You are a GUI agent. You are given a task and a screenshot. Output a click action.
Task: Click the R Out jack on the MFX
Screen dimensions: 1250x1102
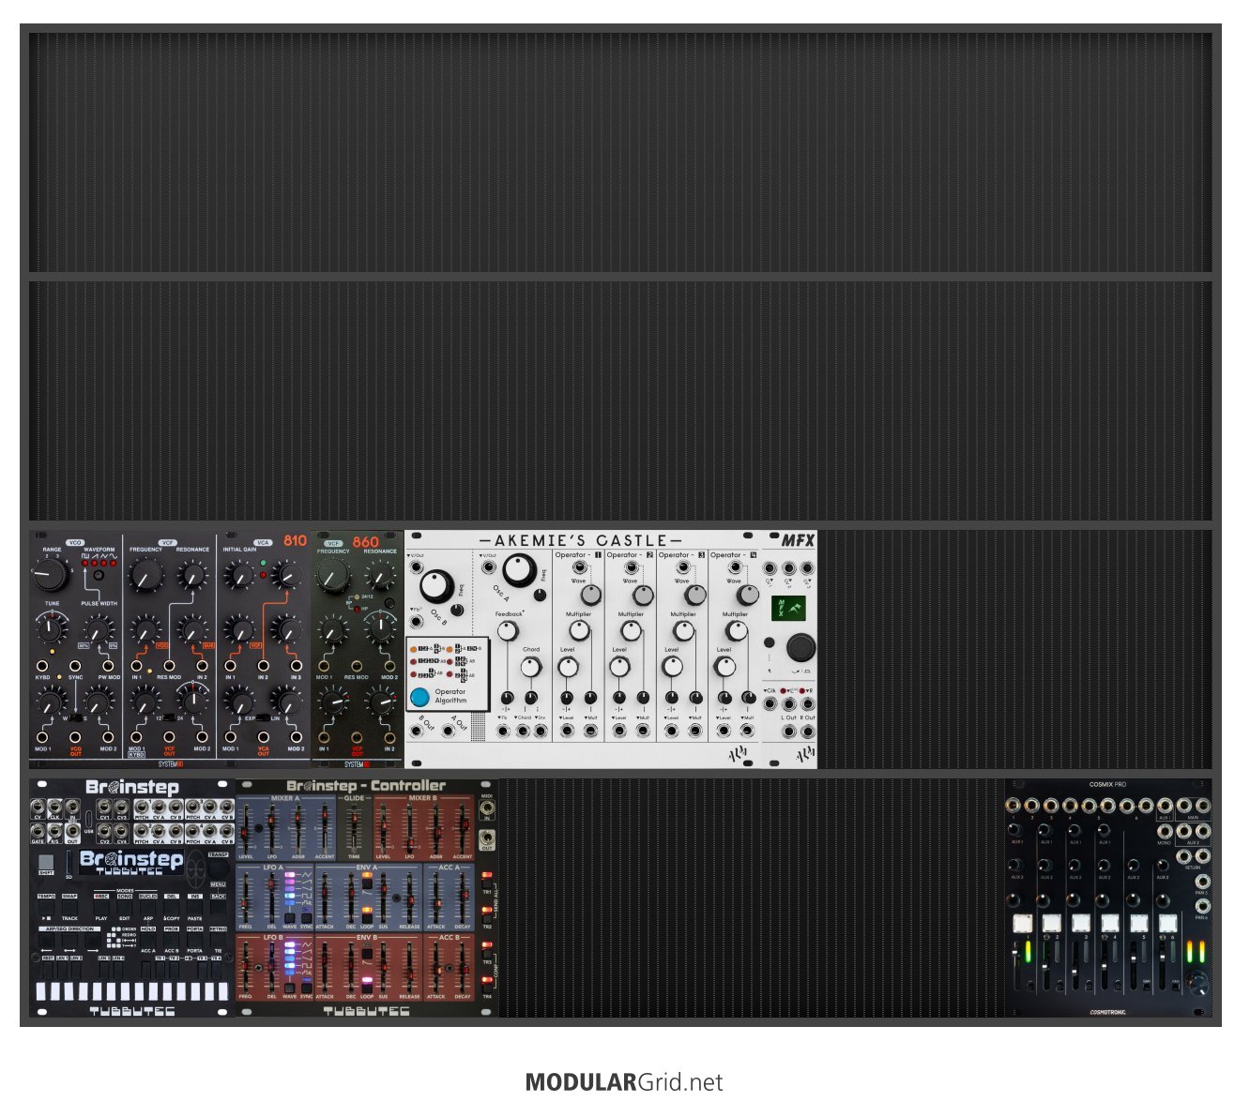click(807, 732)
